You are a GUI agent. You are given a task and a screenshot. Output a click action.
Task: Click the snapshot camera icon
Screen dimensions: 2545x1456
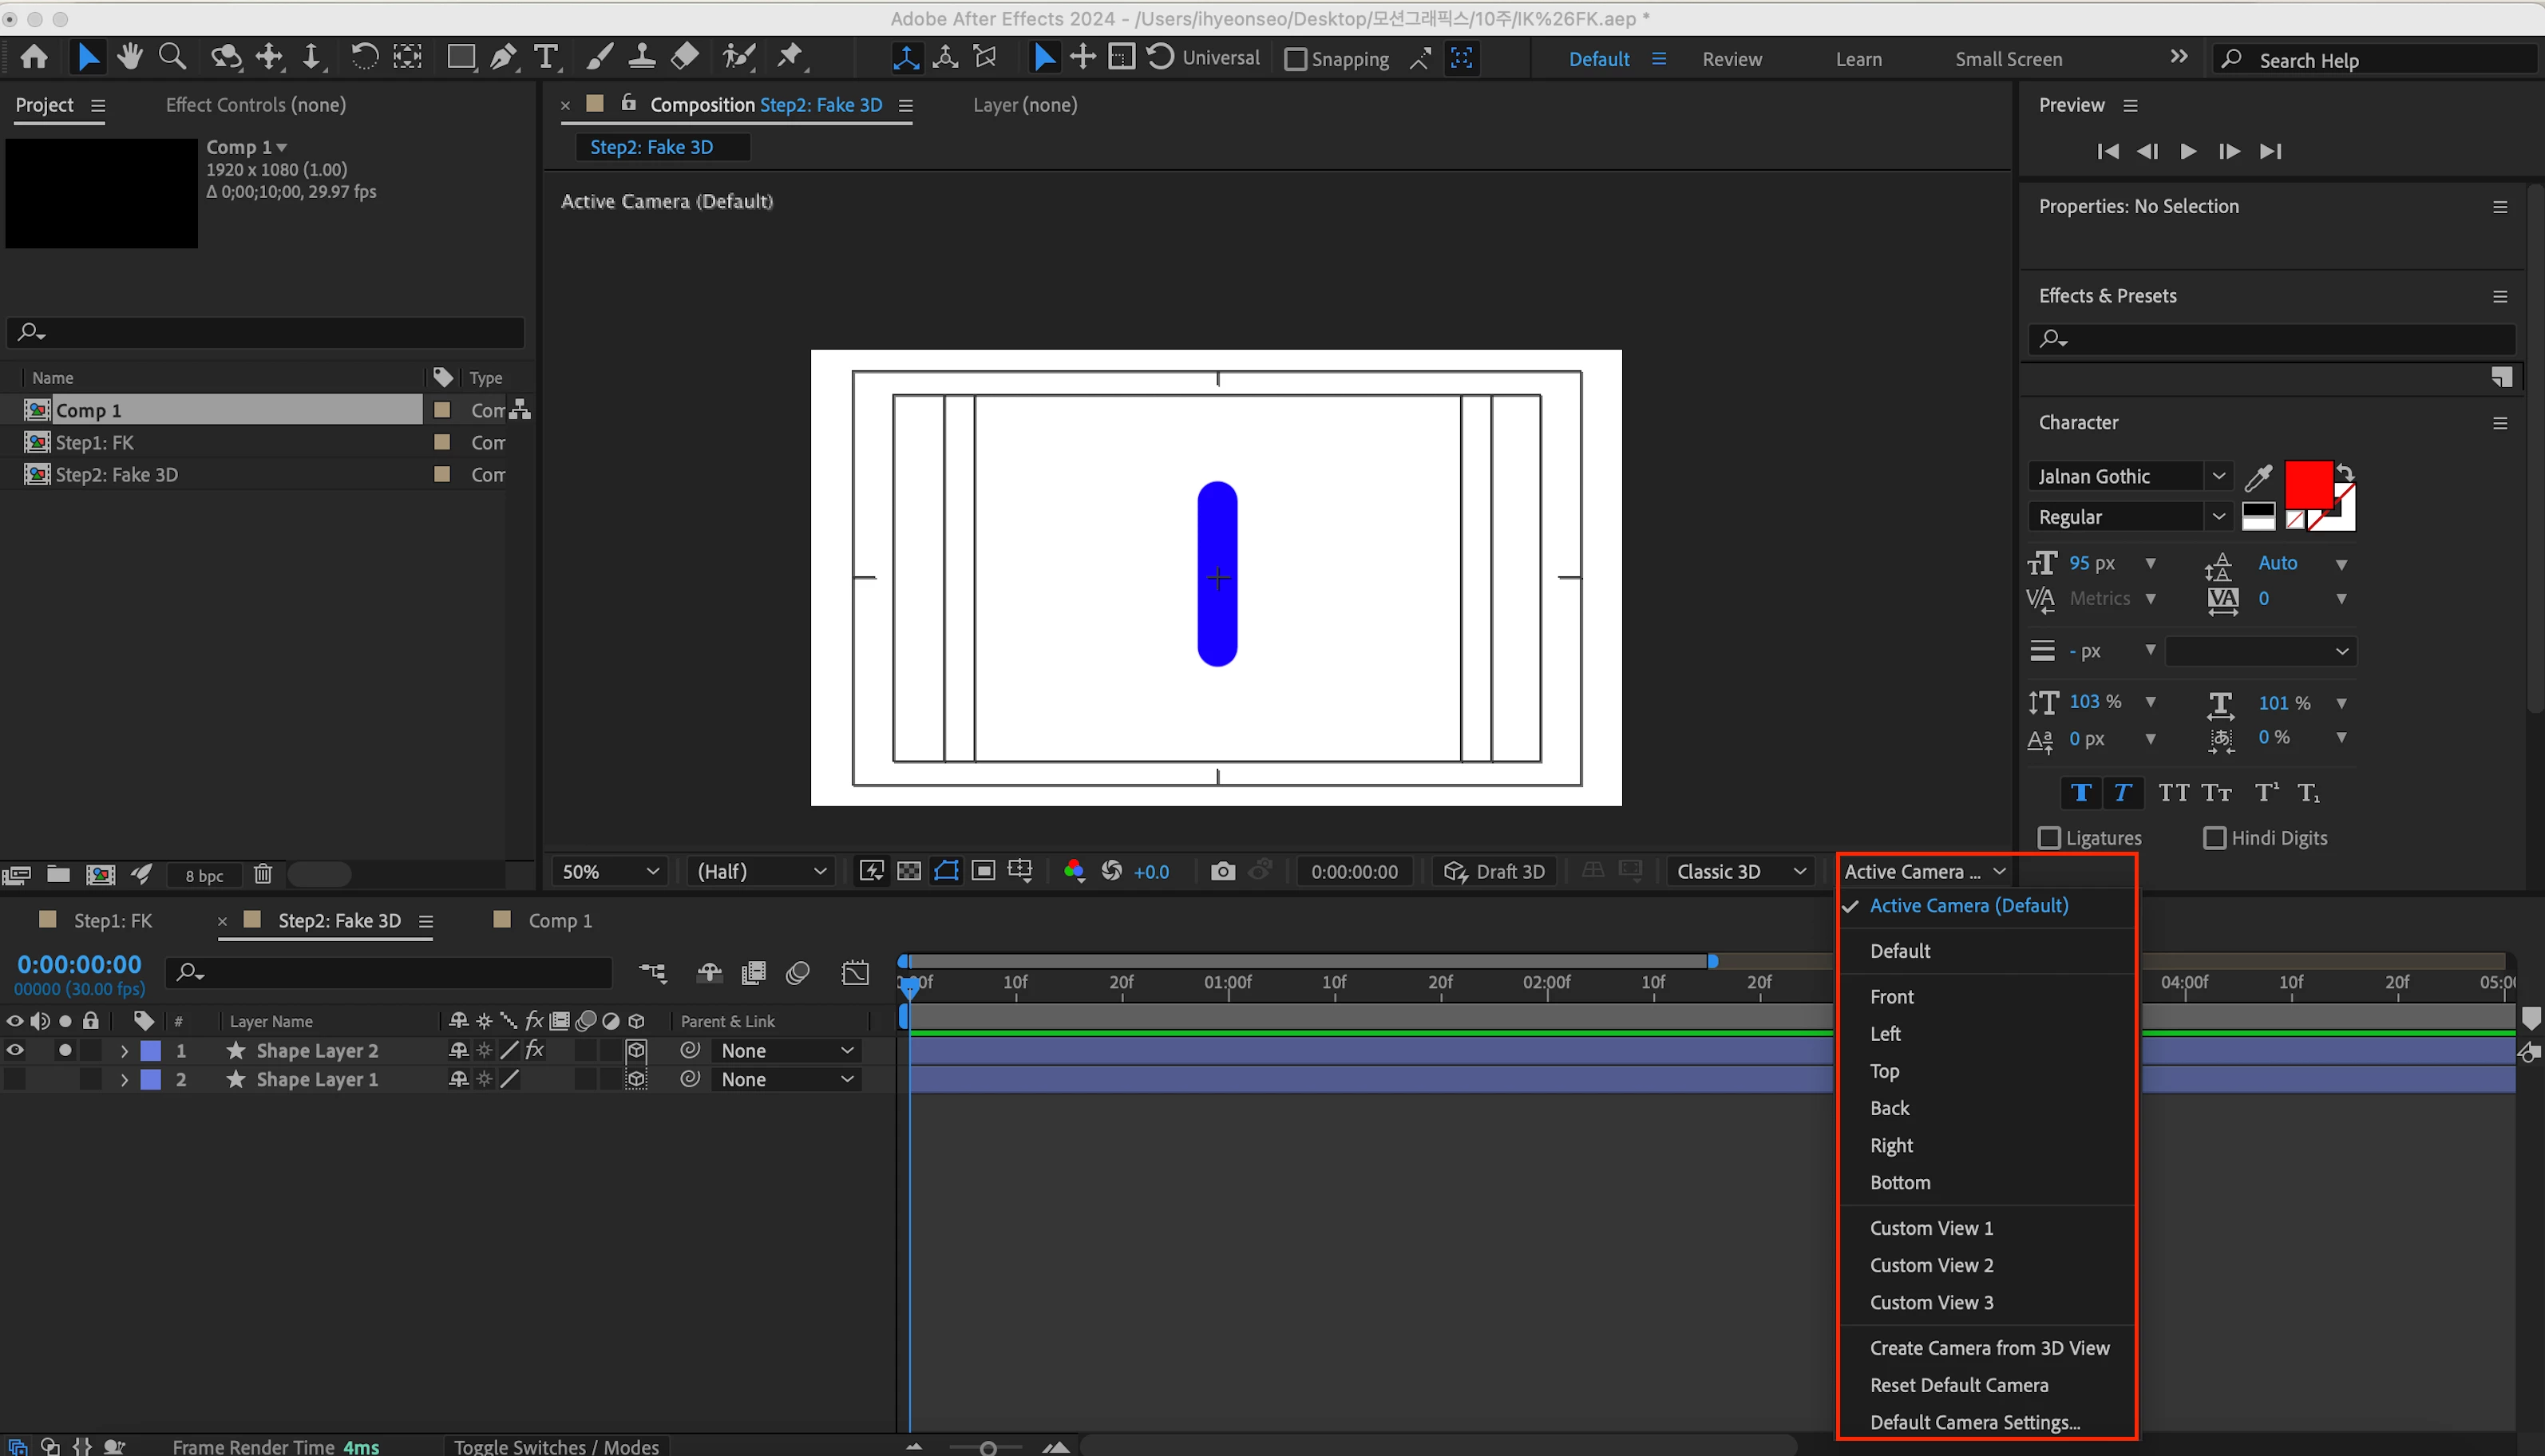tap(1222, 871)
